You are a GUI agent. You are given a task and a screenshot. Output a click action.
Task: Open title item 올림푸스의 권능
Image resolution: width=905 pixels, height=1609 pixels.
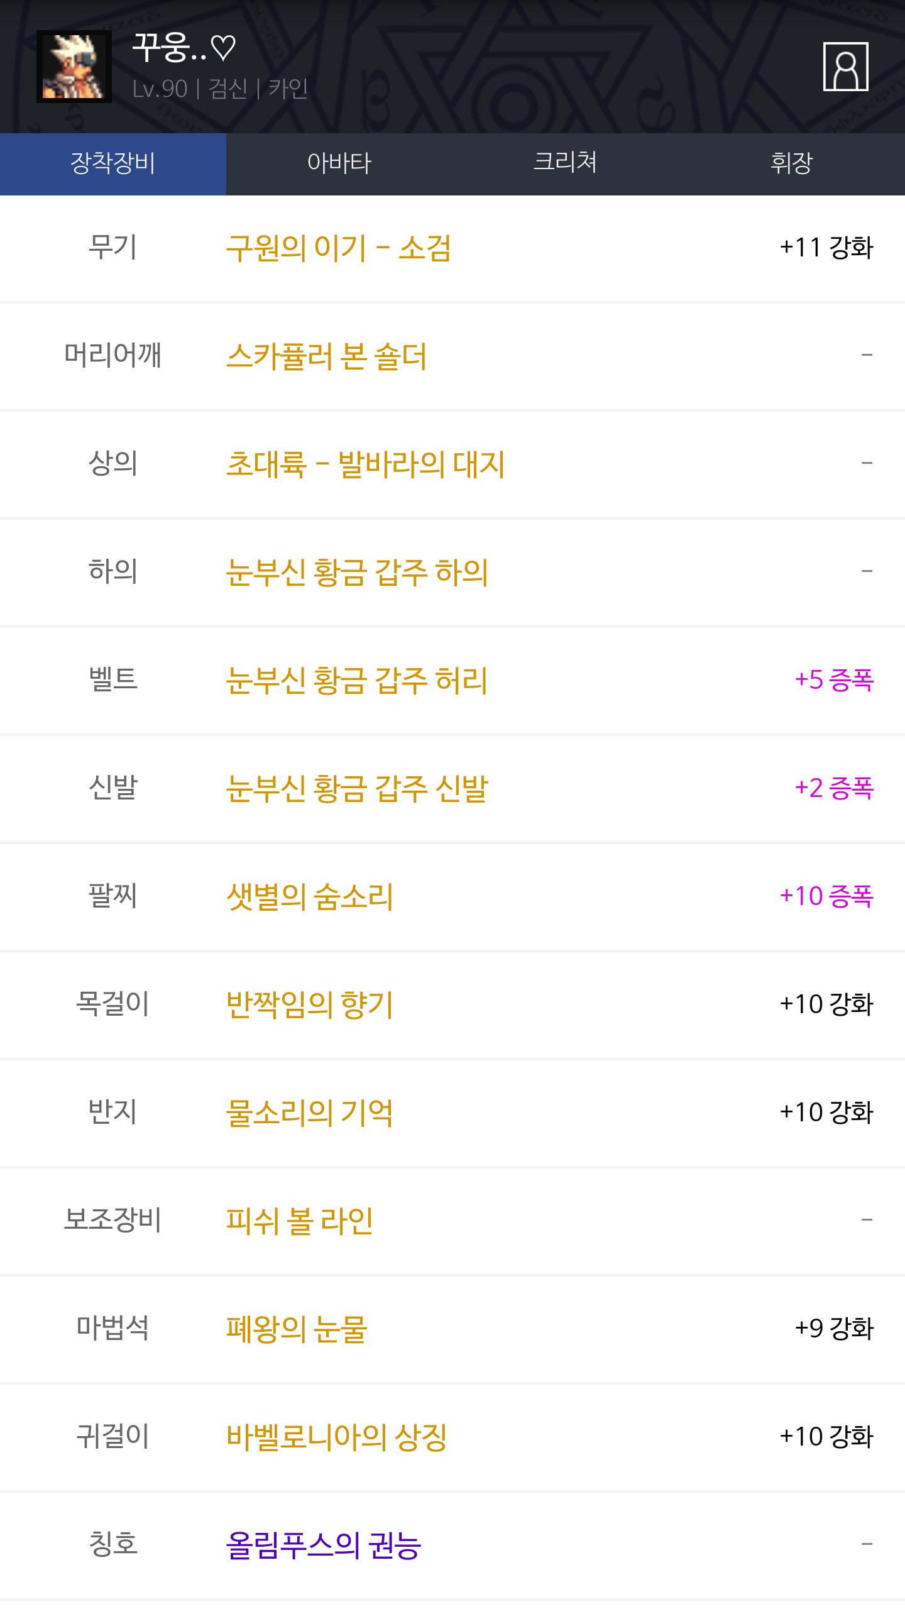(x=324, y=1546)
